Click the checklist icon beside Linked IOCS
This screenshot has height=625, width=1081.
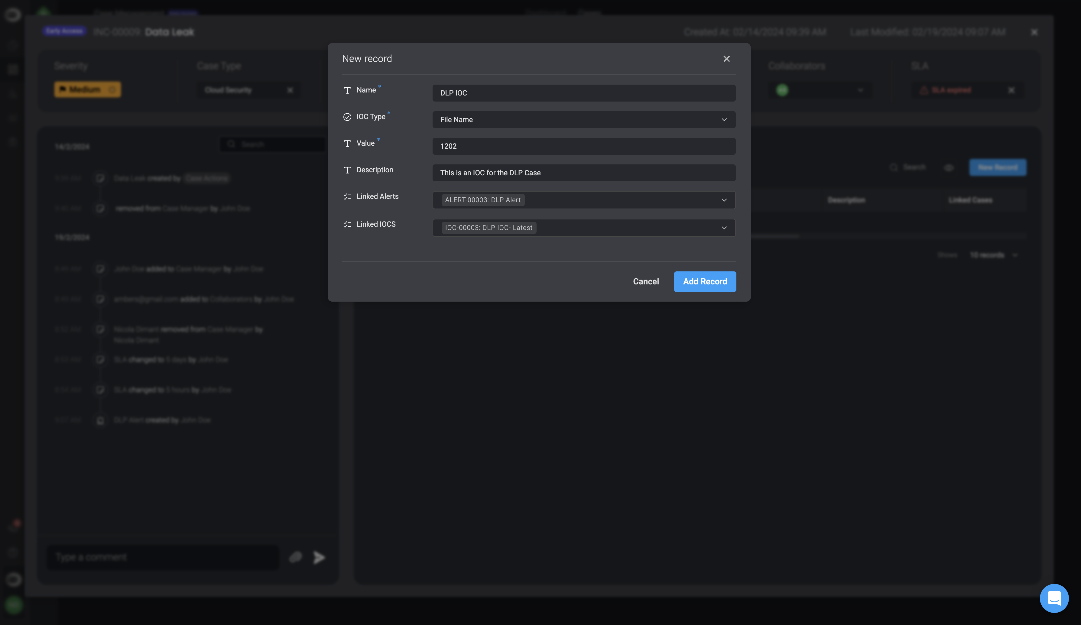pyautogui.click(x=347, y=224)
